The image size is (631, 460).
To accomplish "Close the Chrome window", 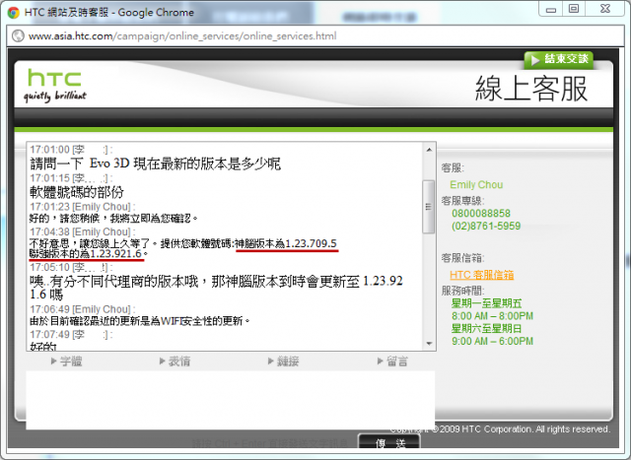I will click(605, 9).
